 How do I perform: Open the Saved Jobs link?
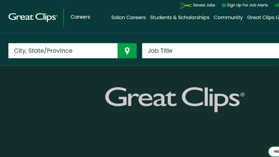204,5
